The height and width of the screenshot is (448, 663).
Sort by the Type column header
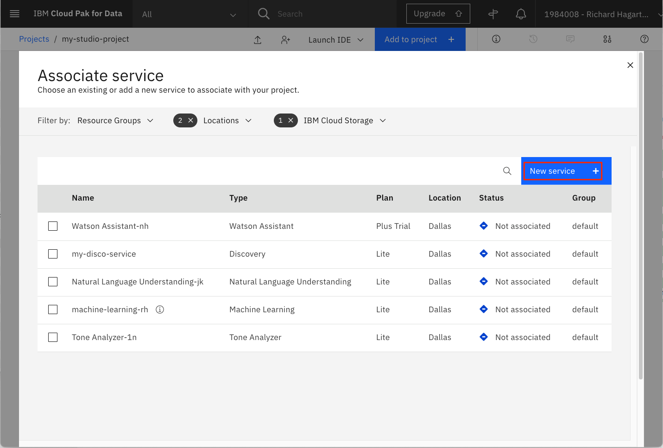[x=238, y=198]
